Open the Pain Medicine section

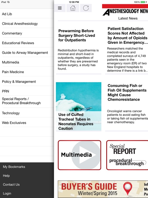27,72
